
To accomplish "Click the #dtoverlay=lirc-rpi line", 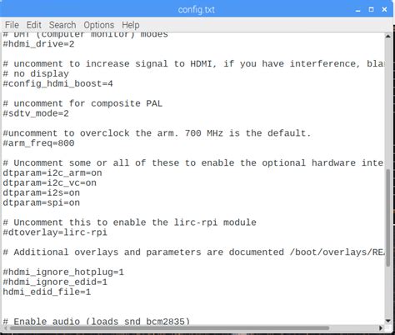I will 55,232.
